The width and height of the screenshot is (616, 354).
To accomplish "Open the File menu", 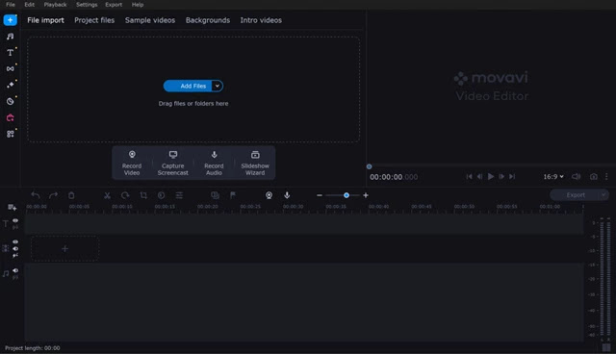I will (x=11, y=5).
